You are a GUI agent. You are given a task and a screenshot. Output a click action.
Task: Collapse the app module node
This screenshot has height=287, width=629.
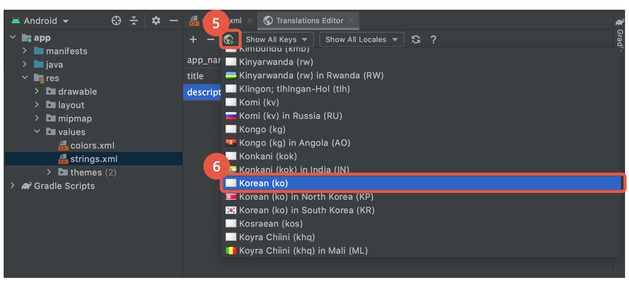point(13,37)
